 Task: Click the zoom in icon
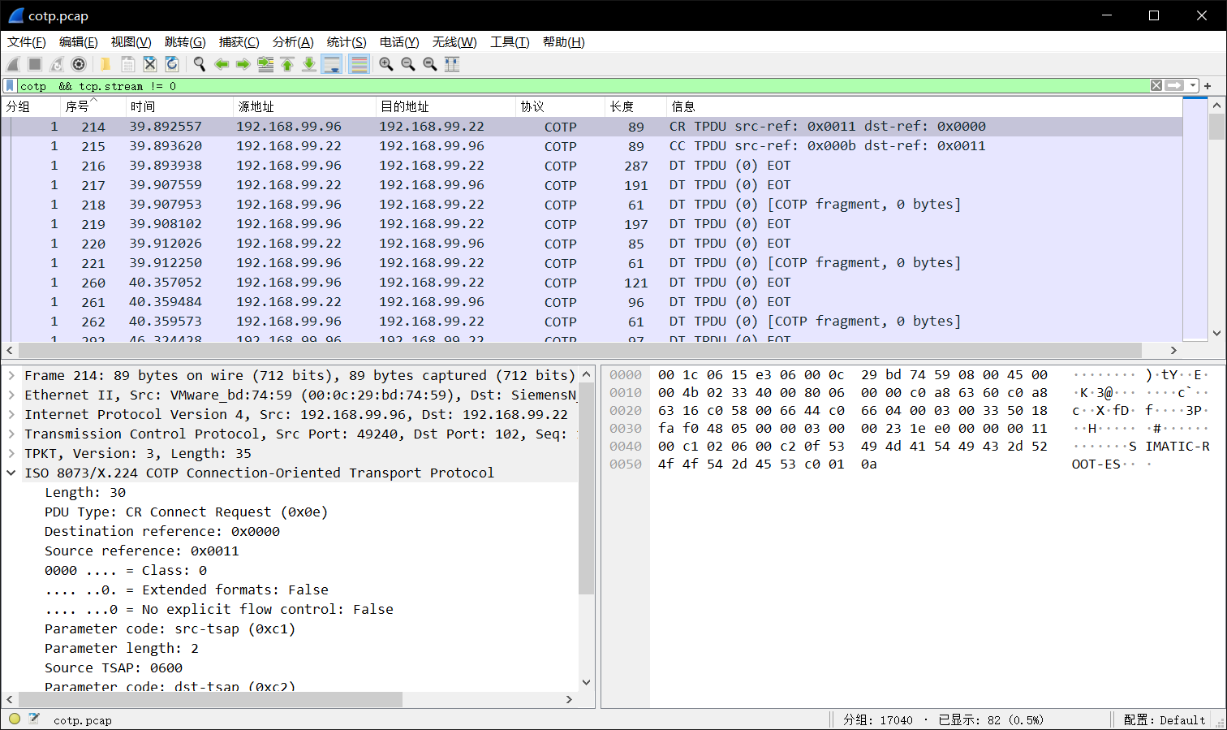[386, 64]
